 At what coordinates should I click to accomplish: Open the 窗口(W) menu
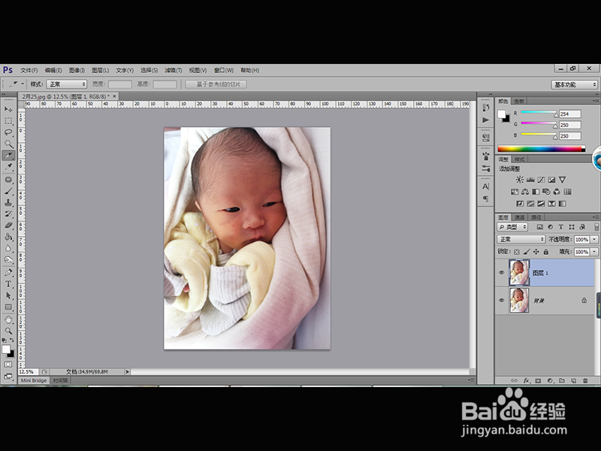[x=223, y=70]
